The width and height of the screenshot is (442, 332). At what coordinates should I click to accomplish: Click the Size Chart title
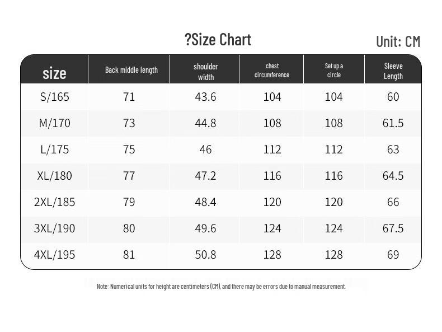point(218,40)
